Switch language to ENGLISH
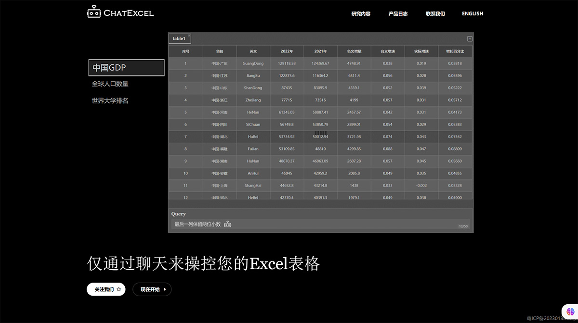This screenshot has width=578, height=323. (472, 13)
